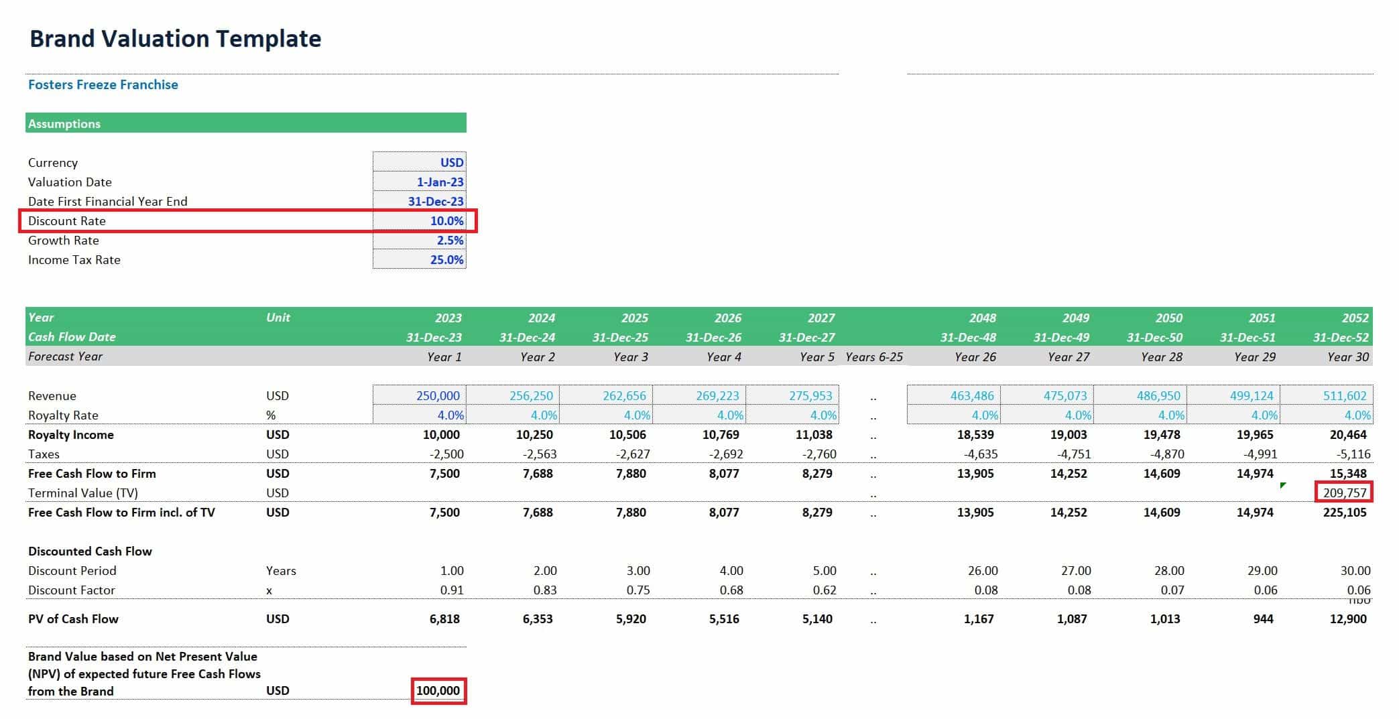
Task: Select the 2048 revenue cell 463,486
Action: tap(954, 395)
